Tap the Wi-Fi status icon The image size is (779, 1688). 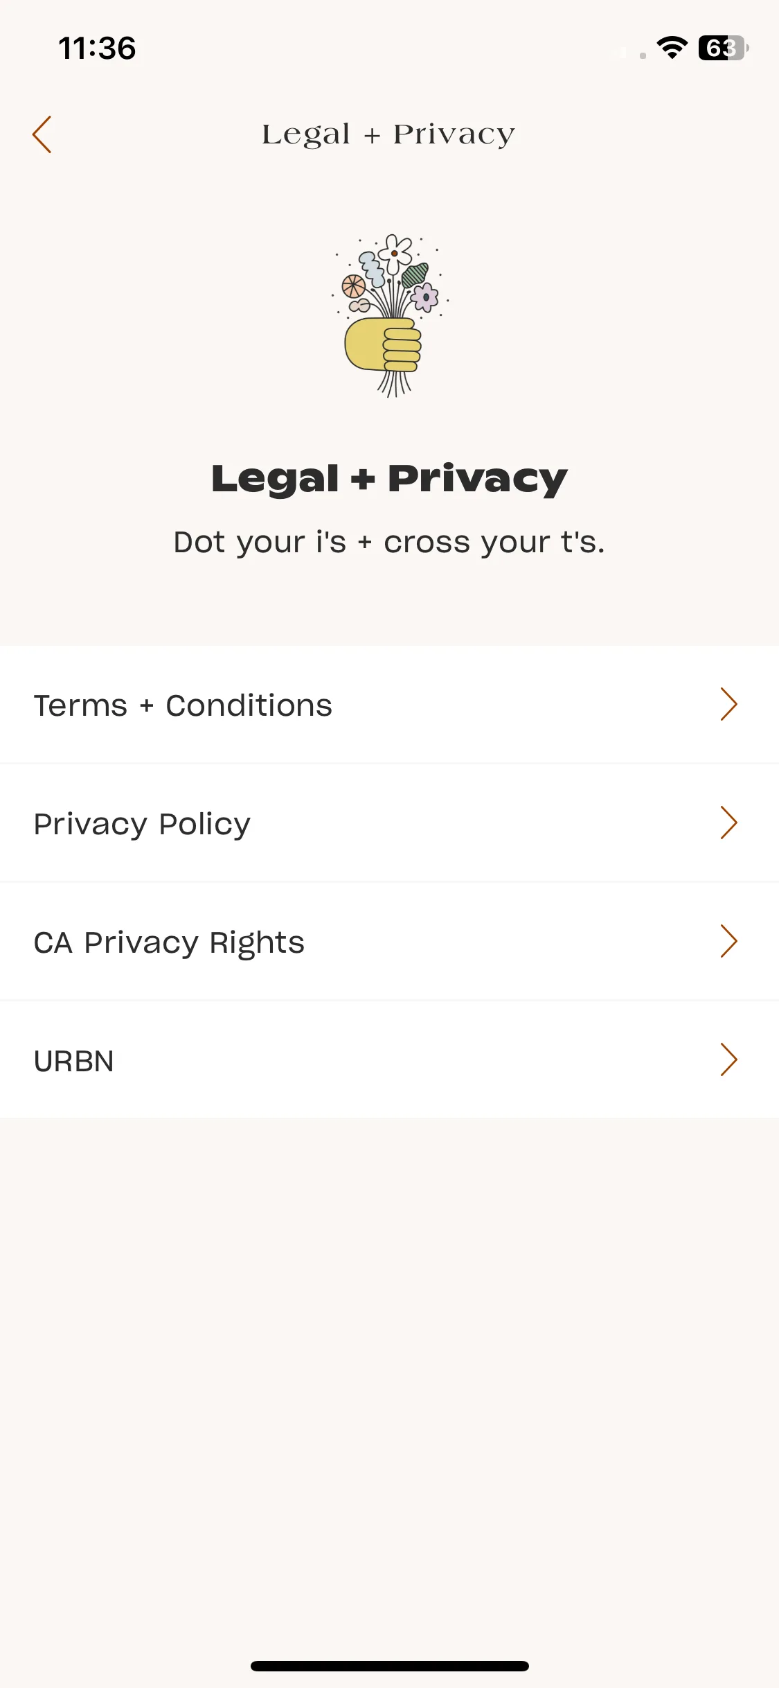tap(672, 48)
